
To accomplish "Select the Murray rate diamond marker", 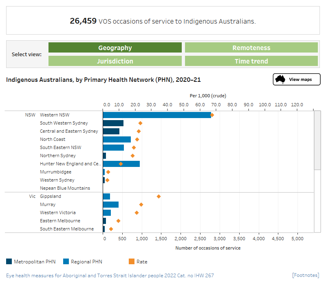I will 141,204.
